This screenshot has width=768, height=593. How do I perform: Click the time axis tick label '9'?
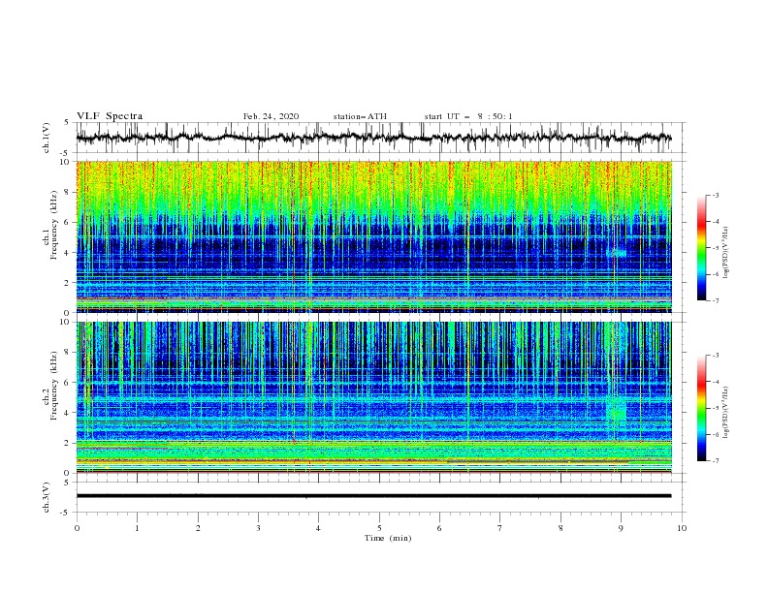tap(621, 528)
